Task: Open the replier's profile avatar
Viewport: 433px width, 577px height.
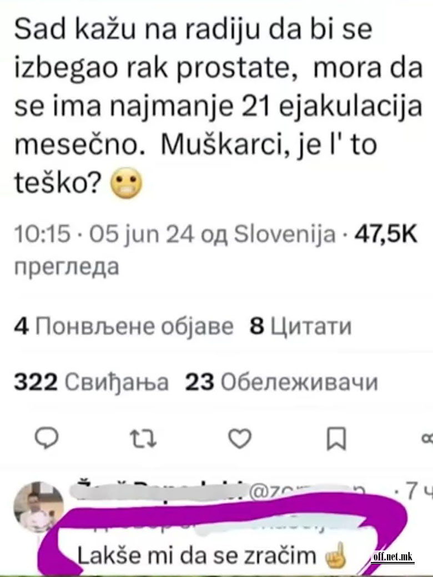Action: point(39,507)
